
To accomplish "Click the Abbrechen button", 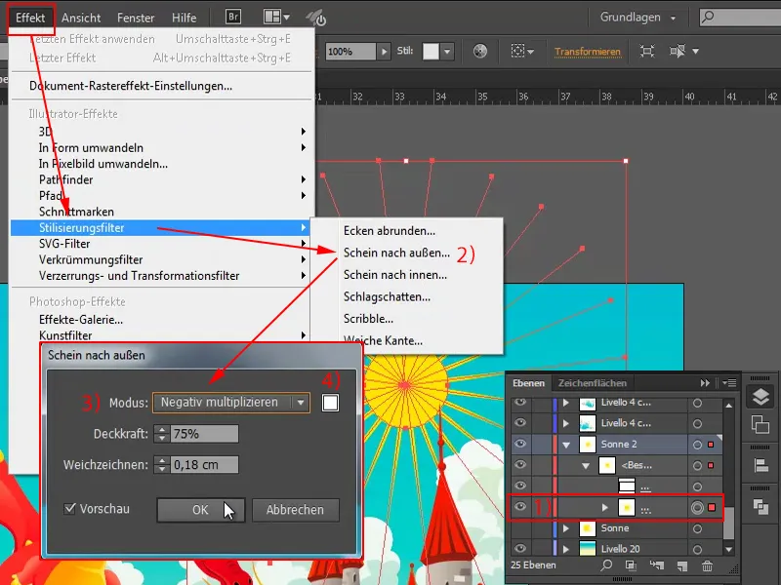I will 296,510.
